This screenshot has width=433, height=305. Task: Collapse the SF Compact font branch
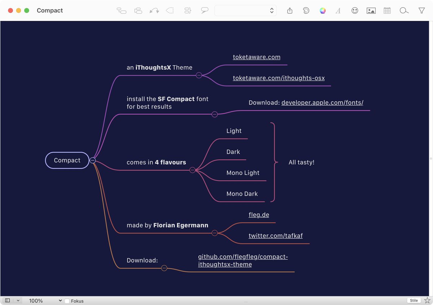pyautogui.click(x=215, y=114)
